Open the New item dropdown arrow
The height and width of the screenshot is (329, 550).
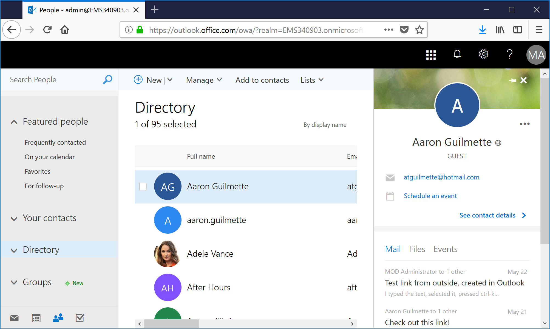tap(170, 80)
